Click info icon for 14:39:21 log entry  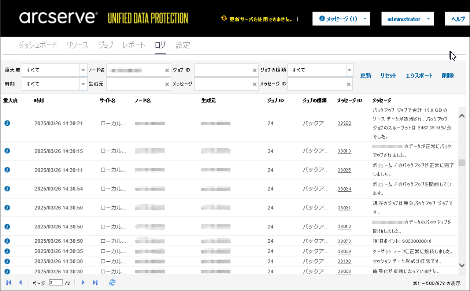coord(7,123)
